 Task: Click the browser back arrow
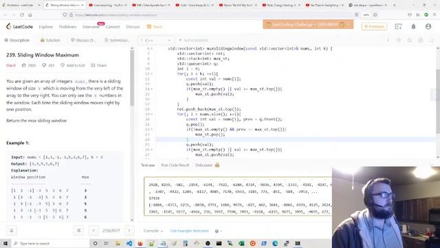(5, 14)
